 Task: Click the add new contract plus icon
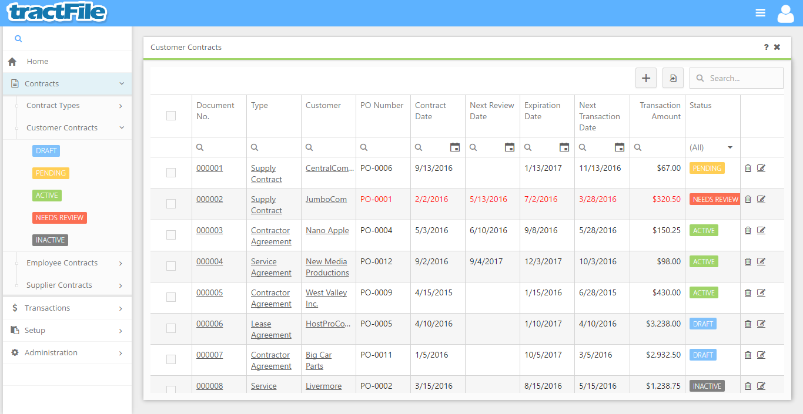point(645,78)
